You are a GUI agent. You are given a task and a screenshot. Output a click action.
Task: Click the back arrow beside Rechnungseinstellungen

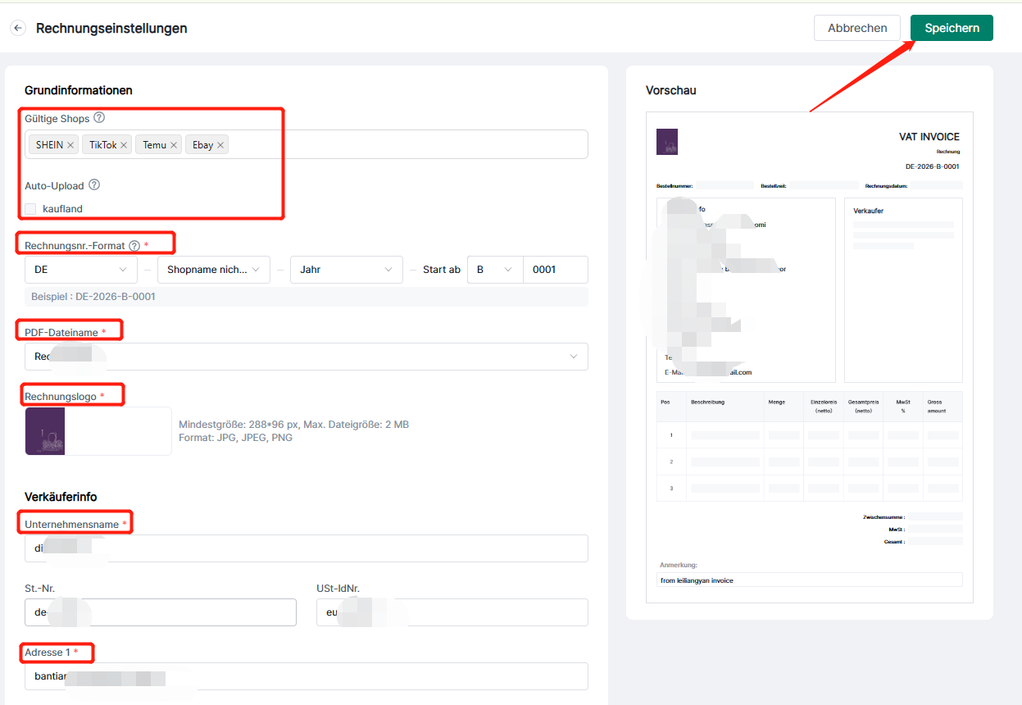tap(18, 28)
